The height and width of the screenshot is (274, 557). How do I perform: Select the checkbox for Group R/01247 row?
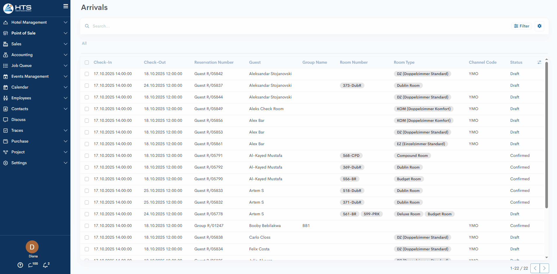point(87,226)
